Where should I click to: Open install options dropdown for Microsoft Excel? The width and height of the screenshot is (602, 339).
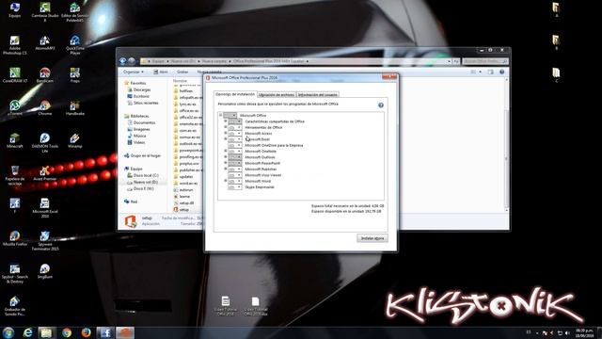235,139
